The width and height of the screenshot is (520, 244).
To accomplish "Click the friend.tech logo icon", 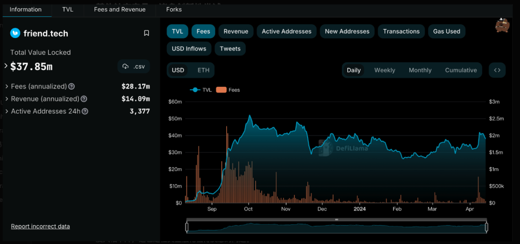I will tap(15, 33).
